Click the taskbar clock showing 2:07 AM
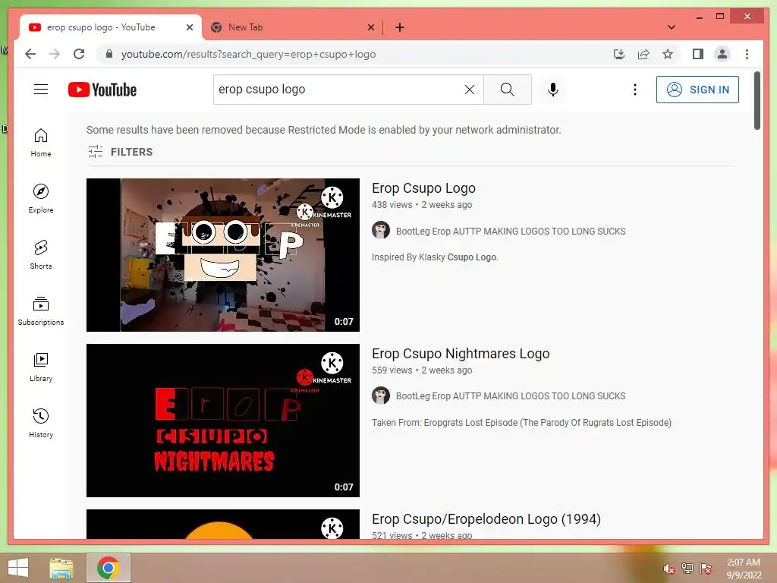 pos(744,569)
